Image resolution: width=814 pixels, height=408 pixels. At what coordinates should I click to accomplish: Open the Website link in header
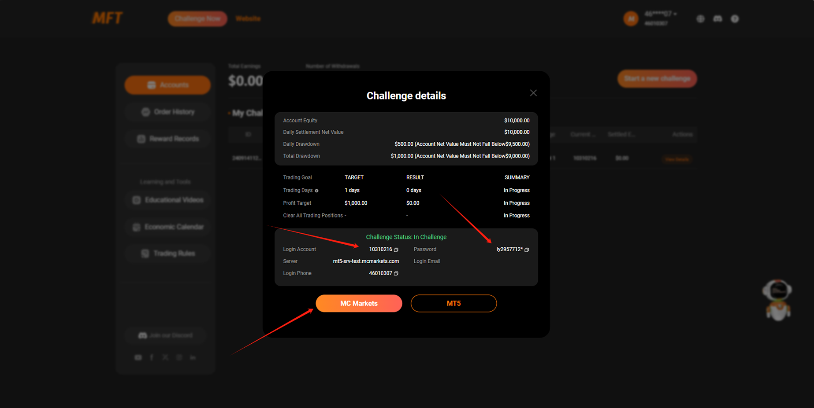coord(248,18)
